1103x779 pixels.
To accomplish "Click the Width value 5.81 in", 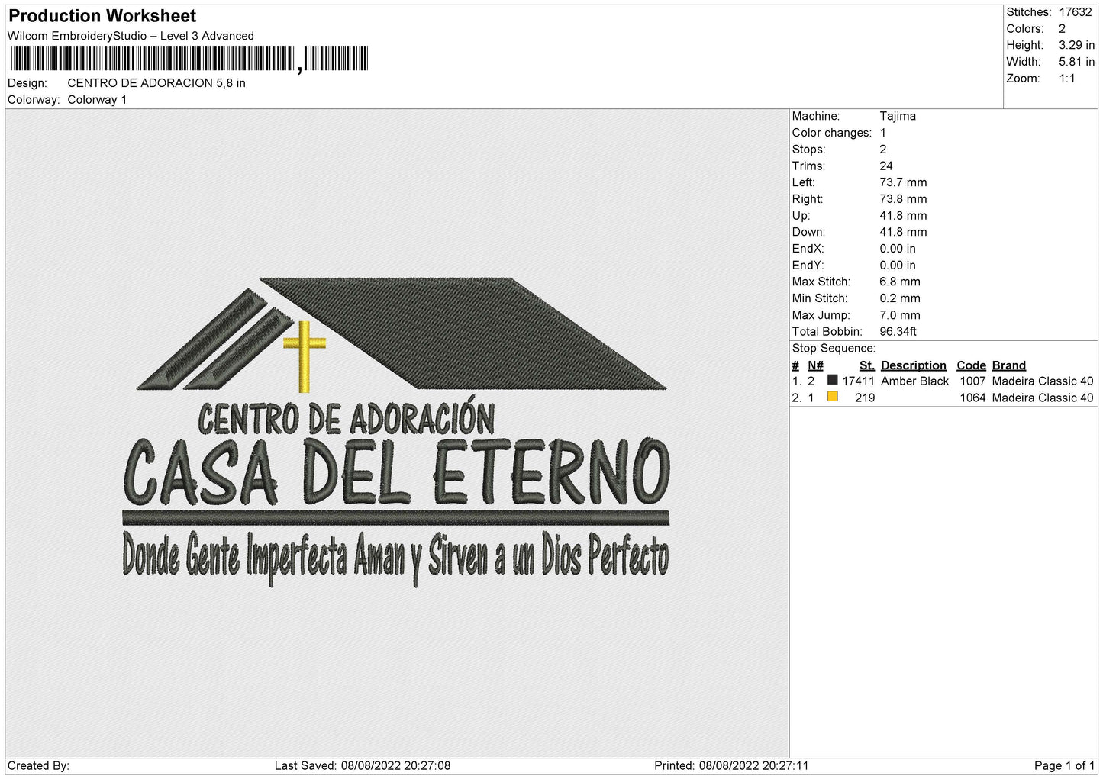I will [1076, 62].
